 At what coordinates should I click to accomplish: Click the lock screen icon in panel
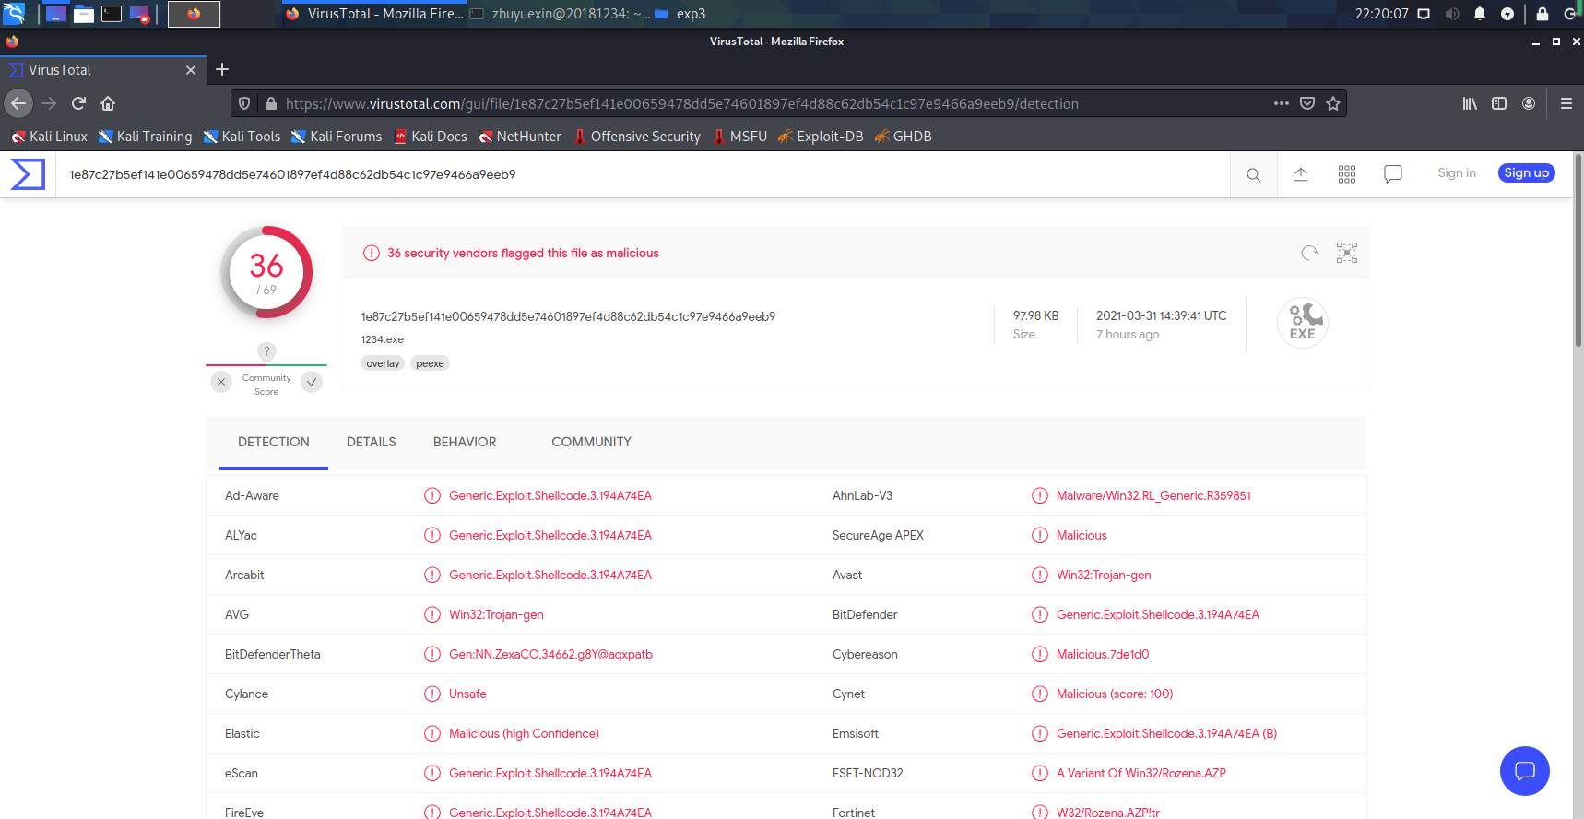tap(1543, 14)
